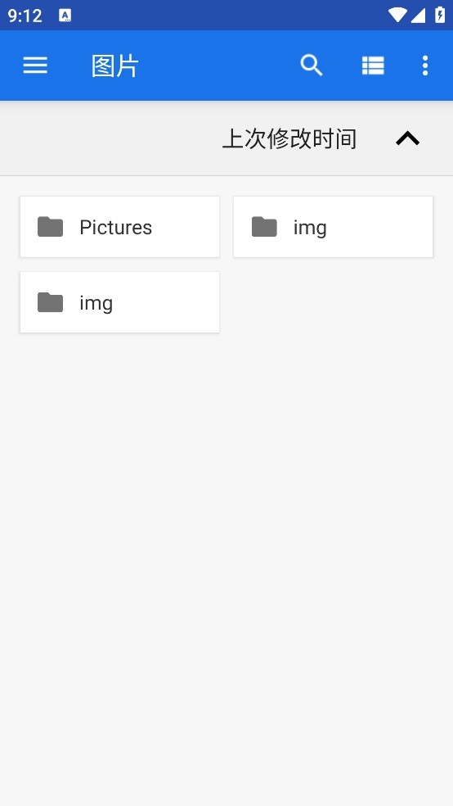Tap the cellular signal status icon
This screenshot has height=806, width=453.
point(418,16)
